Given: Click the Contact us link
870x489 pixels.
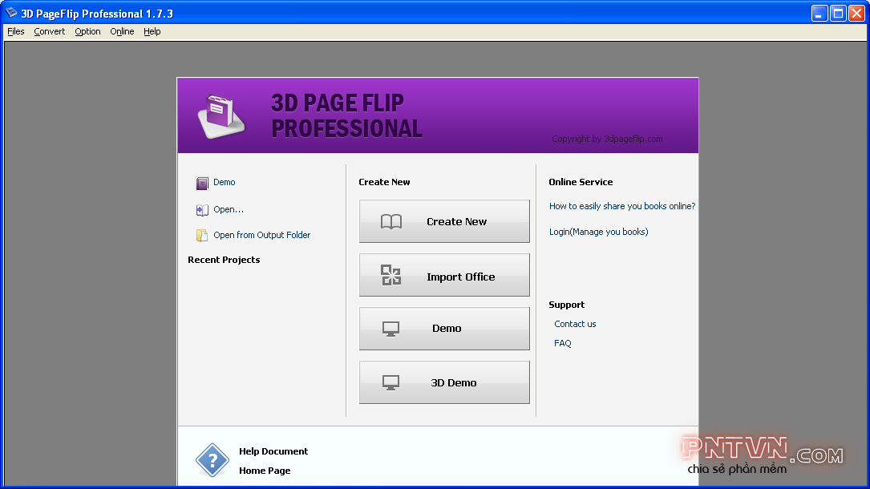Looking at the screenshot, I should tap(575, 324).
